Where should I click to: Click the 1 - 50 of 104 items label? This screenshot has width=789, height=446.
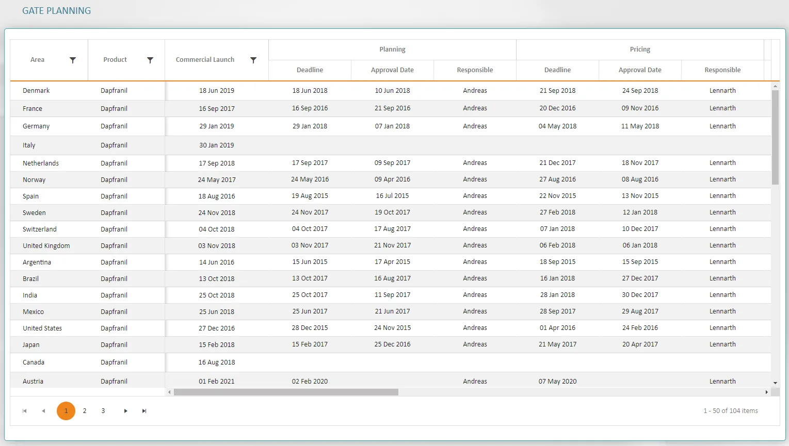tap(731, 411)
